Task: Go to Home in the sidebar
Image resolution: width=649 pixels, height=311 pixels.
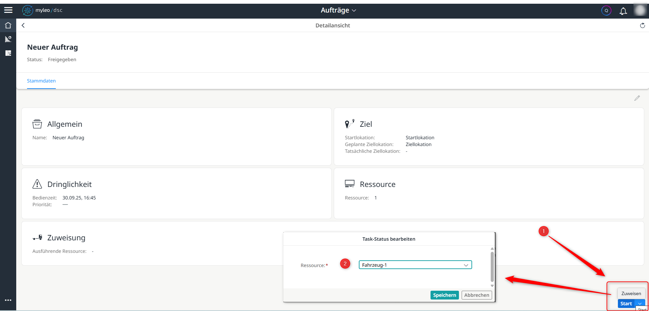Action: [x=8, y=25]
